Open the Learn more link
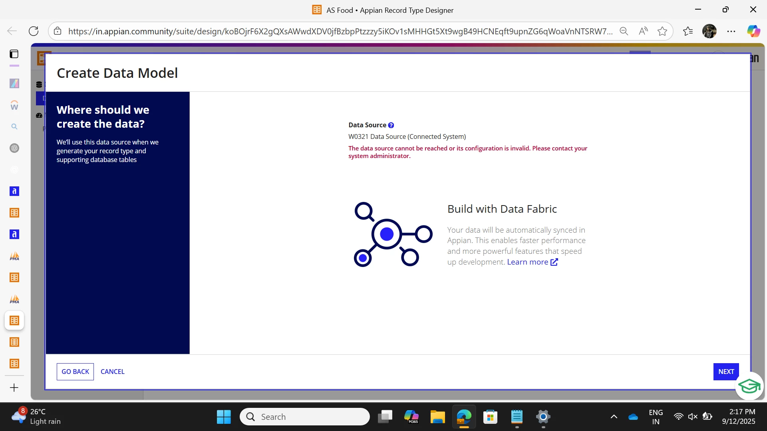 (x=532, y=262)
